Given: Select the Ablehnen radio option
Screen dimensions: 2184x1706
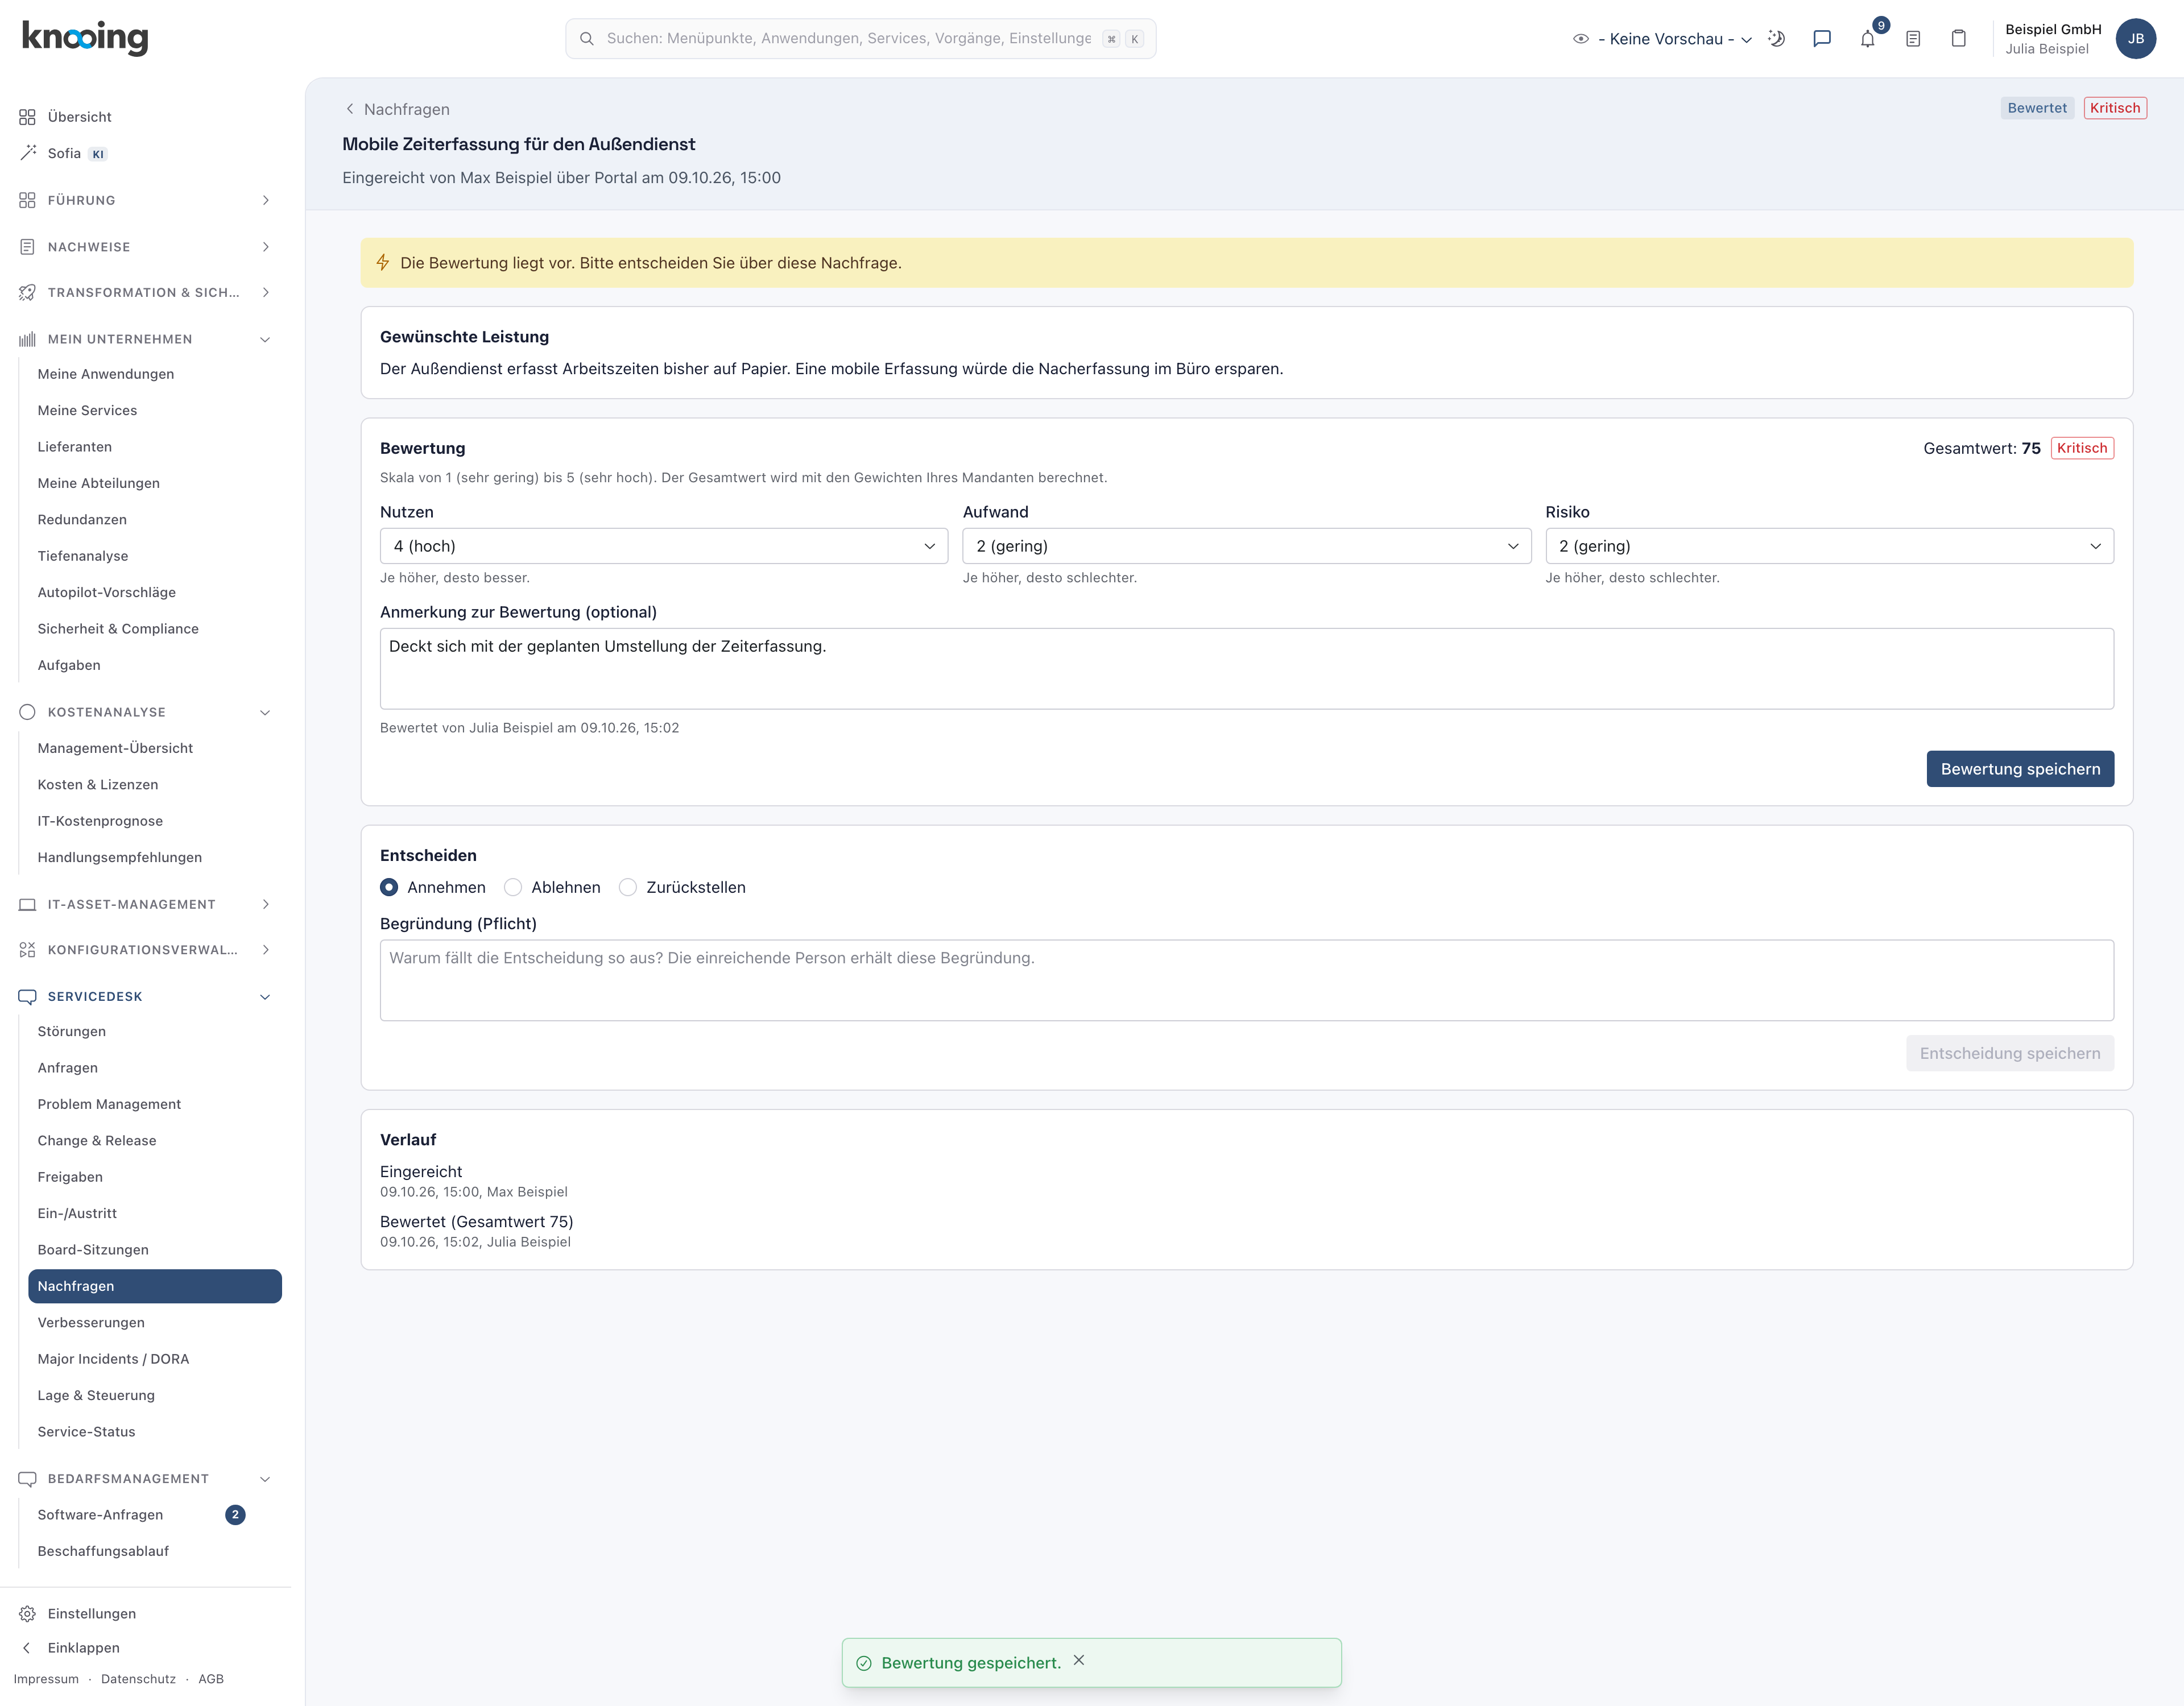Looking at the screenshot, I should (513, 887).
